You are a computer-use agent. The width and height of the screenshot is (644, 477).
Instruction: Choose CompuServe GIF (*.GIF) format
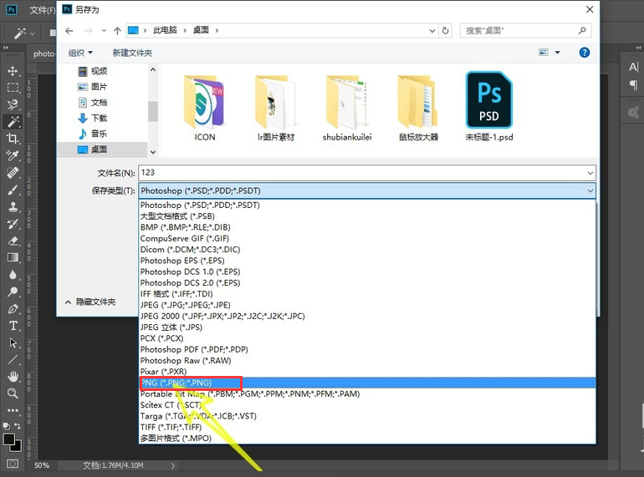tap(367, 238)
